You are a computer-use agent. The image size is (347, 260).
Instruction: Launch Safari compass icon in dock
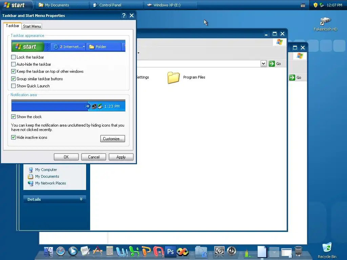pos(60,252)
